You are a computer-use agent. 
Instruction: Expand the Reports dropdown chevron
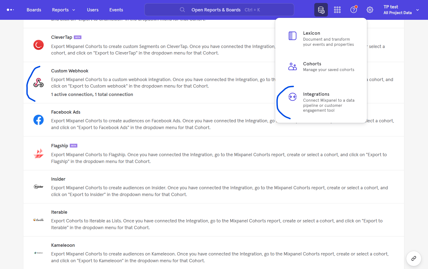[x=74, y=10]
